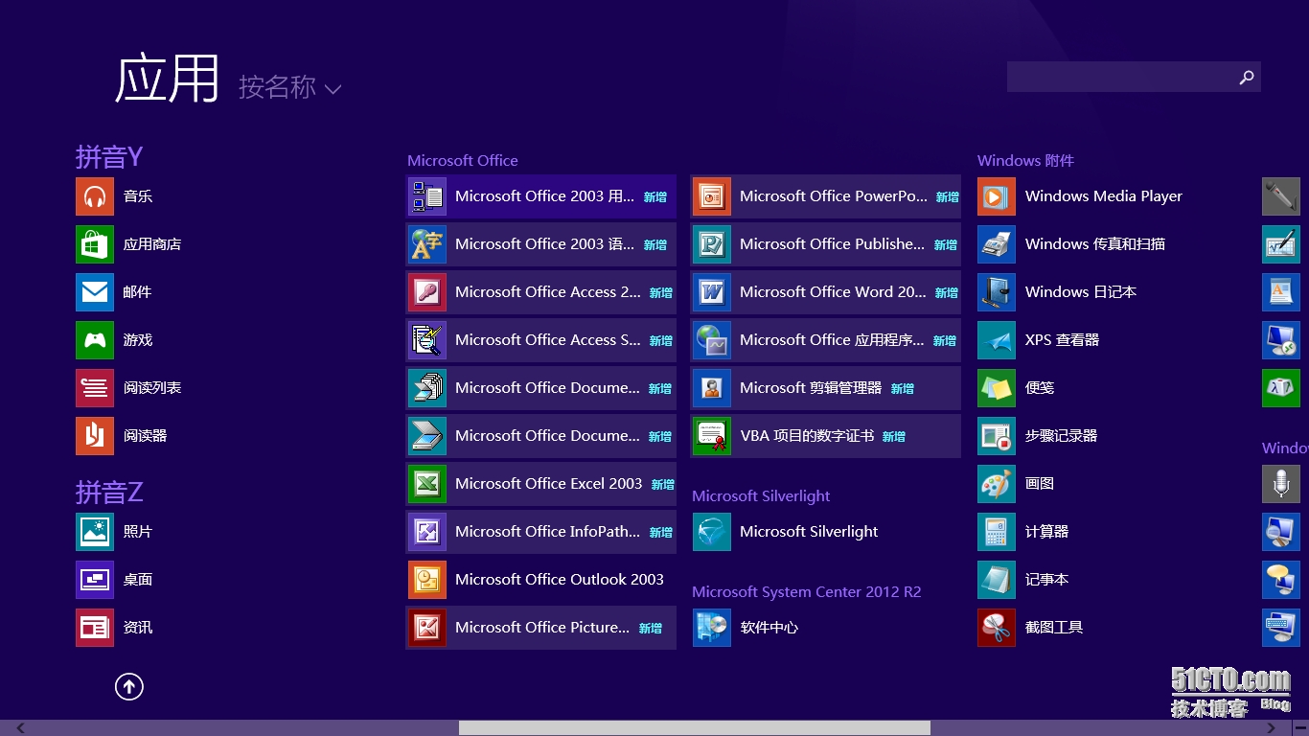The image size is (1309, 736).
Task: Launch 应用商店 store app
Action: click(128, 244)
